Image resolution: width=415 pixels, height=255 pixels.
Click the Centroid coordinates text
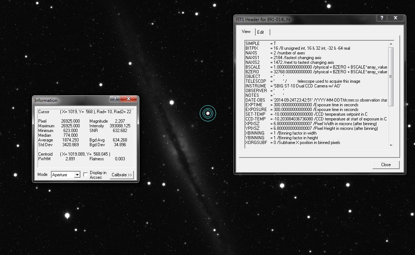click(85, 154)
